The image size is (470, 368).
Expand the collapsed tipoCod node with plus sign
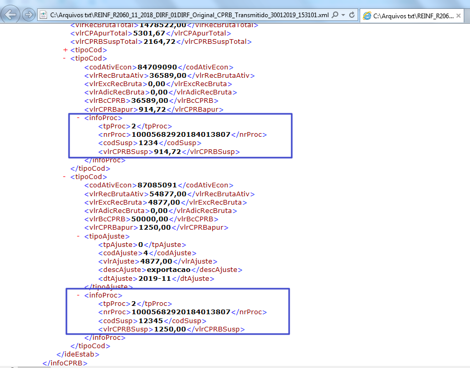(x=65, y=50)
